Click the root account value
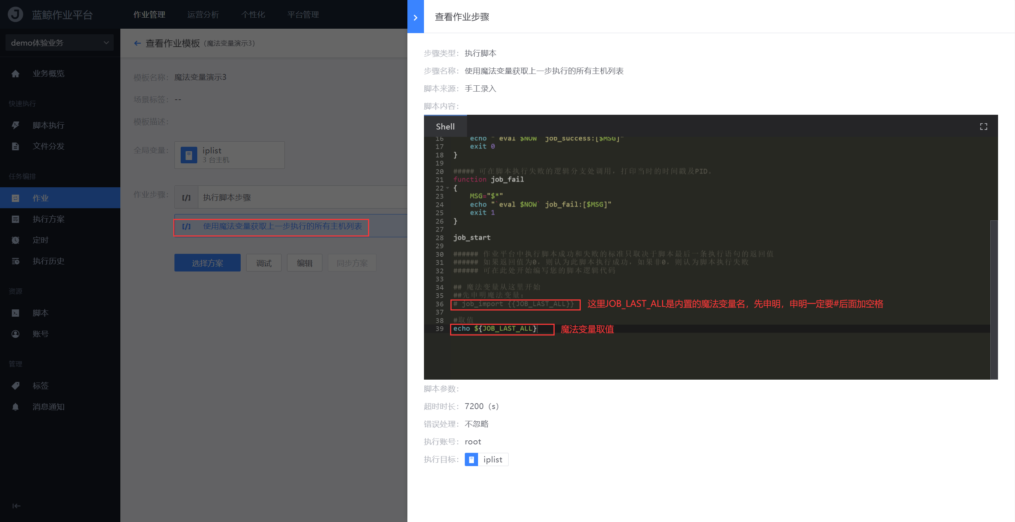 coord(473,442)
